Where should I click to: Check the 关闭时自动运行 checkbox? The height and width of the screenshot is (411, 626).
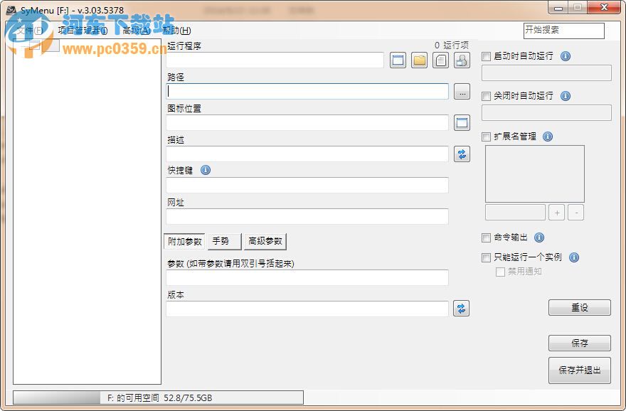[x=487, y=96]
